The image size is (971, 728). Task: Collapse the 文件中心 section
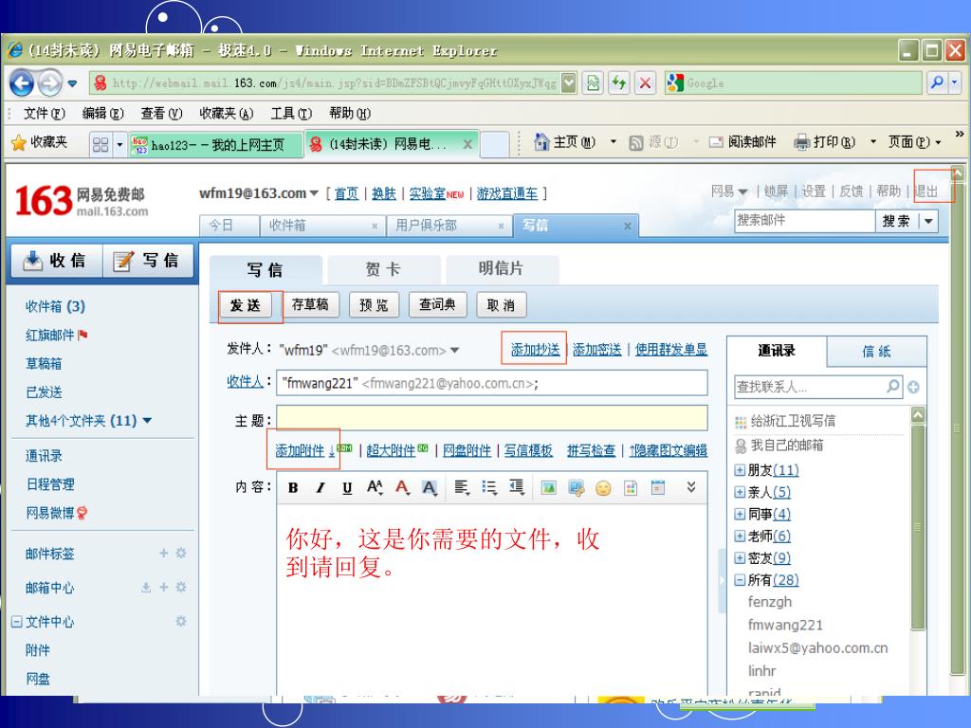point(17,622)
